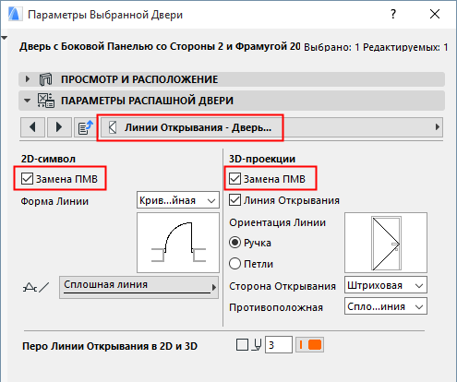
Task: Click the settings icon in ПАРАМЕТРЫ РАСПАШНОЙ ДВЕРИ
Action: [46, 101]
